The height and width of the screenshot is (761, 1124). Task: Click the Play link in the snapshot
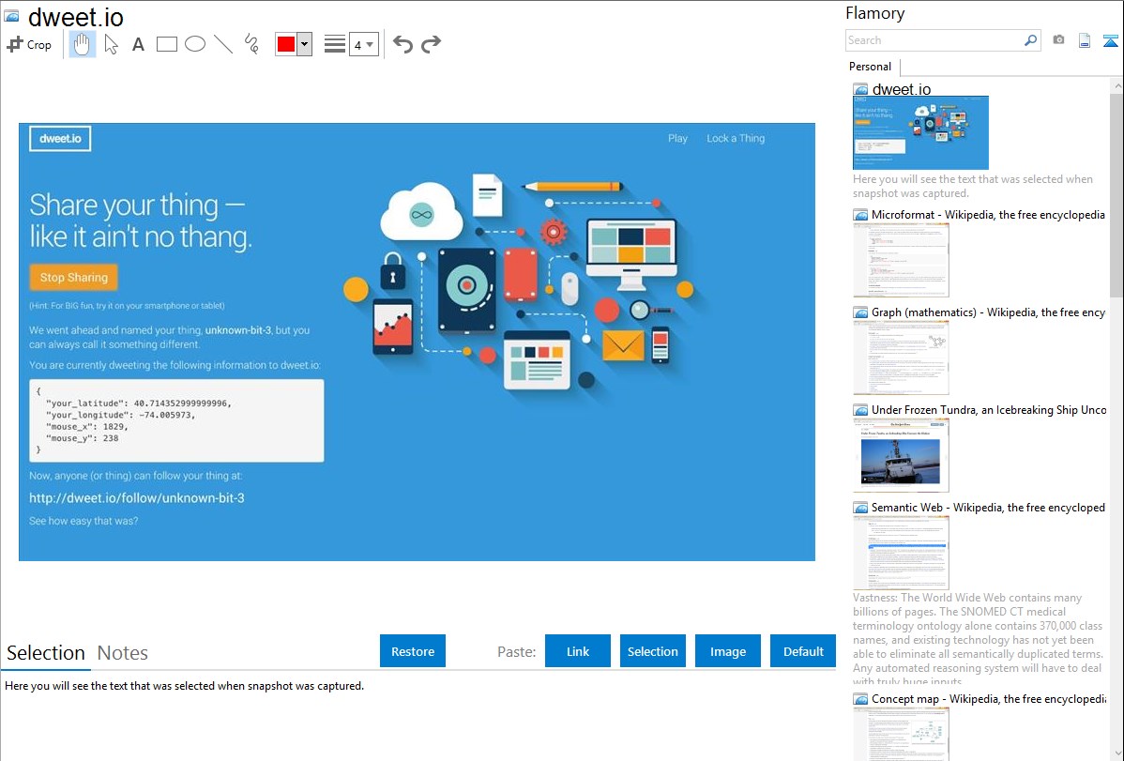[677, 139]
